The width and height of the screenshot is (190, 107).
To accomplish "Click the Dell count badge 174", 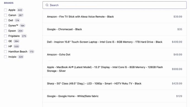I will [17, 20].
